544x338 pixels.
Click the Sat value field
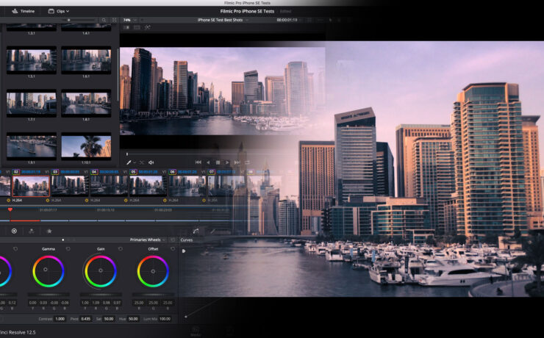109,319
